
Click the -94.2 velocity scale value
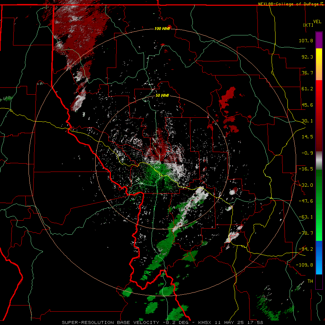coord(306,249)
